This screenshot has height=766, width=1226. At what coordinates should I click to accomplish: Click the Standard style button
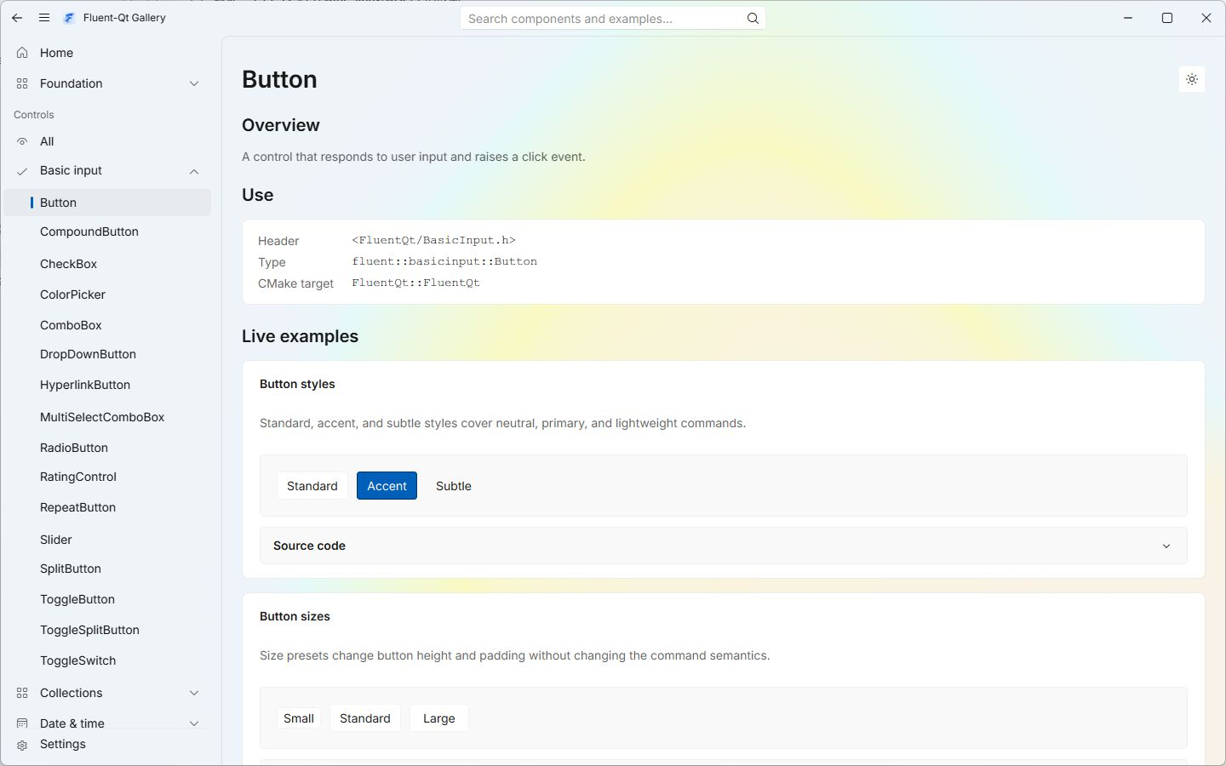pos(312,486)
